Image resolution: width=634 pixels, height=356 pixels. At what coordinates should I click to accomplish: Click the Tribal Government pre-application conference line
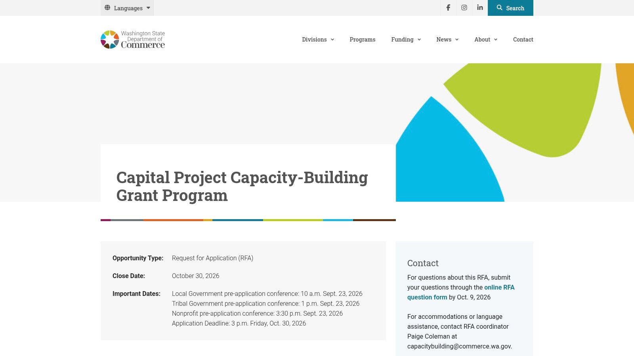265,303
